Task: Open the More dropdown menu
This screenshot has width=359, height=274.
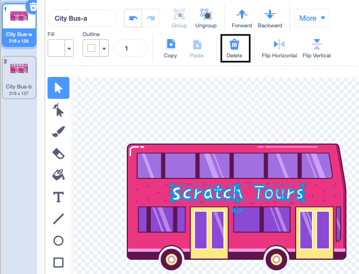Action: [312, 18]
